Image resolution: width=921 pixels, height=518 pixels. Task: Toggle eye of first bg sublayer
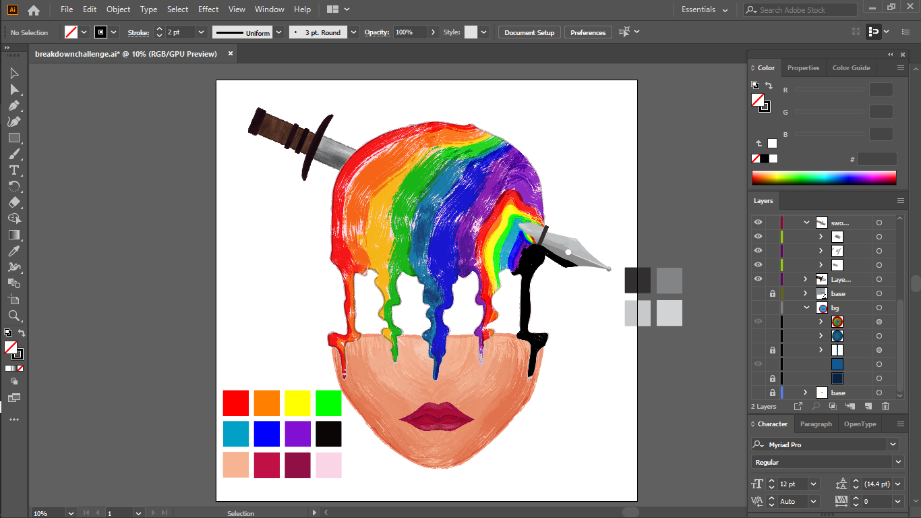tap(758, 322)
